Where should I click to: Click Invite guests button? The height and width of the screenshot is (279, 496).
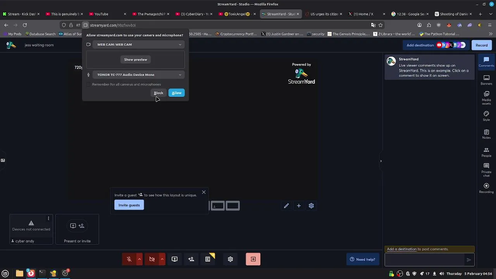(129, 205)
